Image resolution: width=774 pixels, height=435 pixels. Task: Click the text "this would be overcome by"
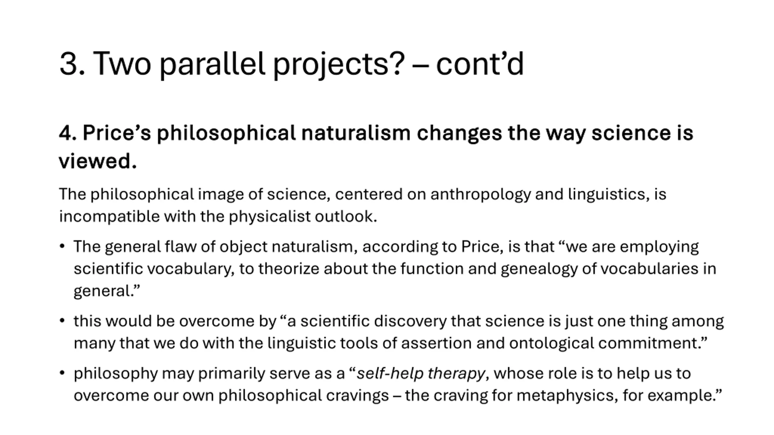pos(175,321)
